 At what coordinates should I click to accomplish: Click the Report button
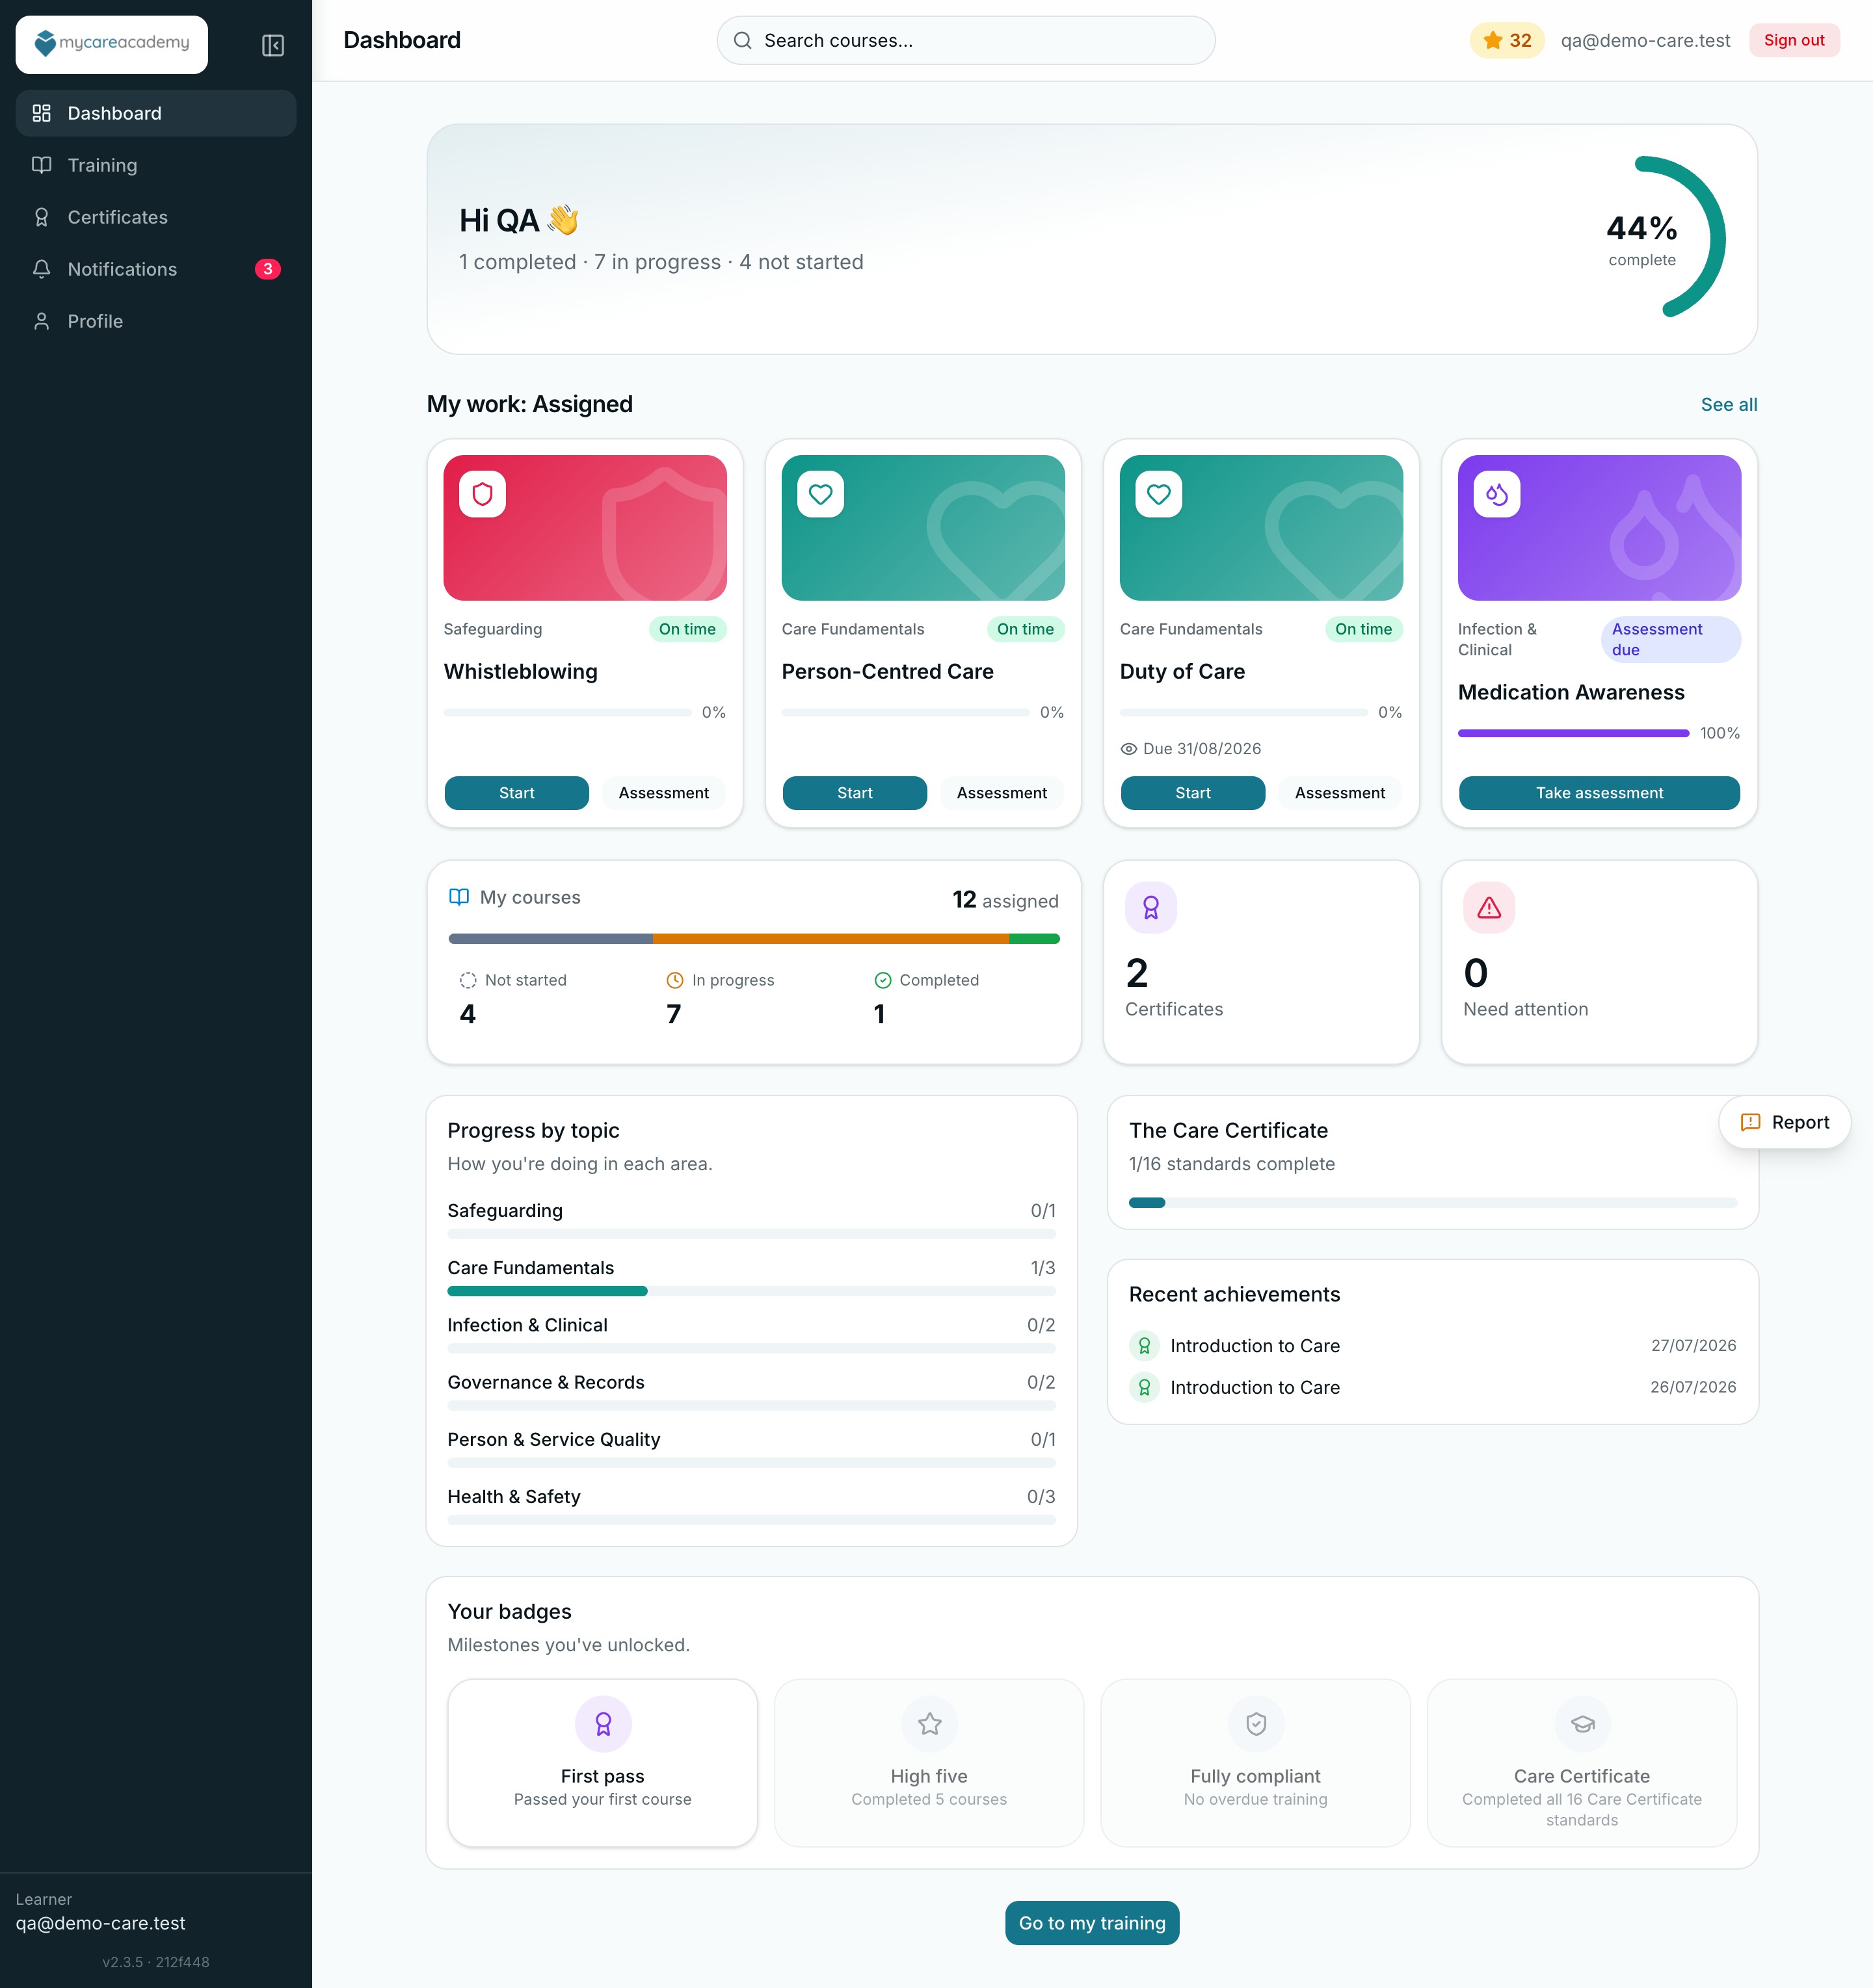coord(1784,1122)
